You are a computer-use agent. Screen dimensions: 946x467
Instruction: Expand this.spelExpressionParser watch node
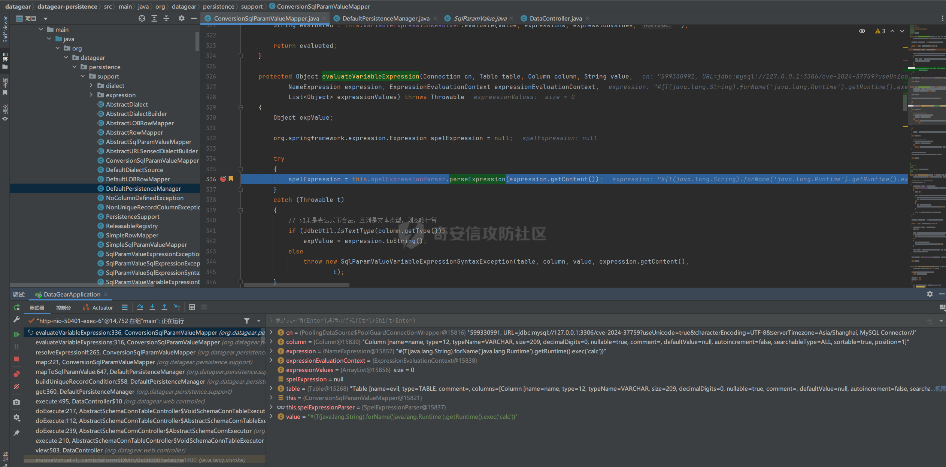point(271,407)
